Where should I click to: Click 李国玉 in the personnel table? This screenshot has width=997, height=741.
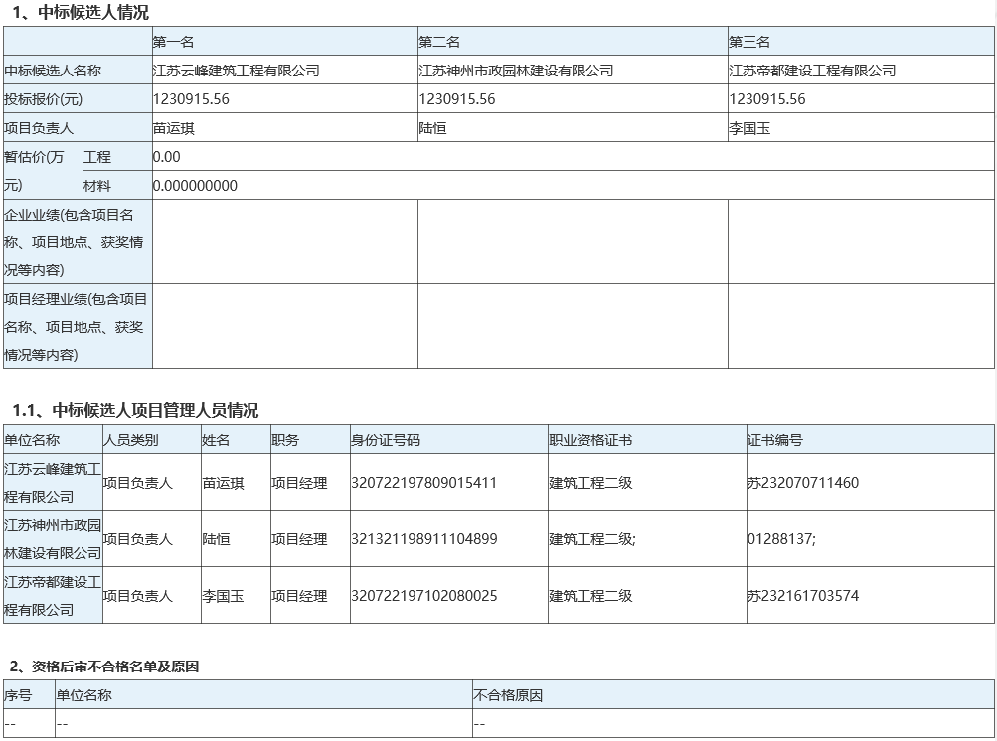pos(223,595)
